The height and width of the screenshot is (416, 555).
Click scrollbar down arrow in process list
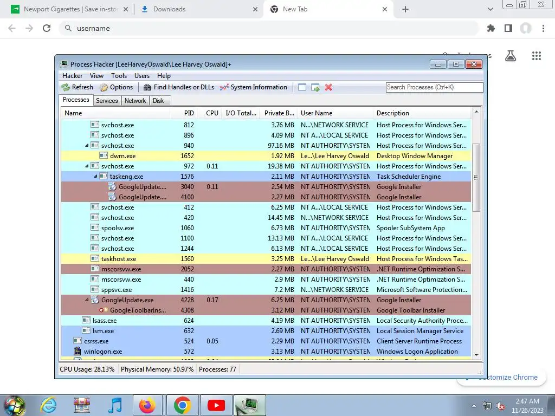(476, 355)
